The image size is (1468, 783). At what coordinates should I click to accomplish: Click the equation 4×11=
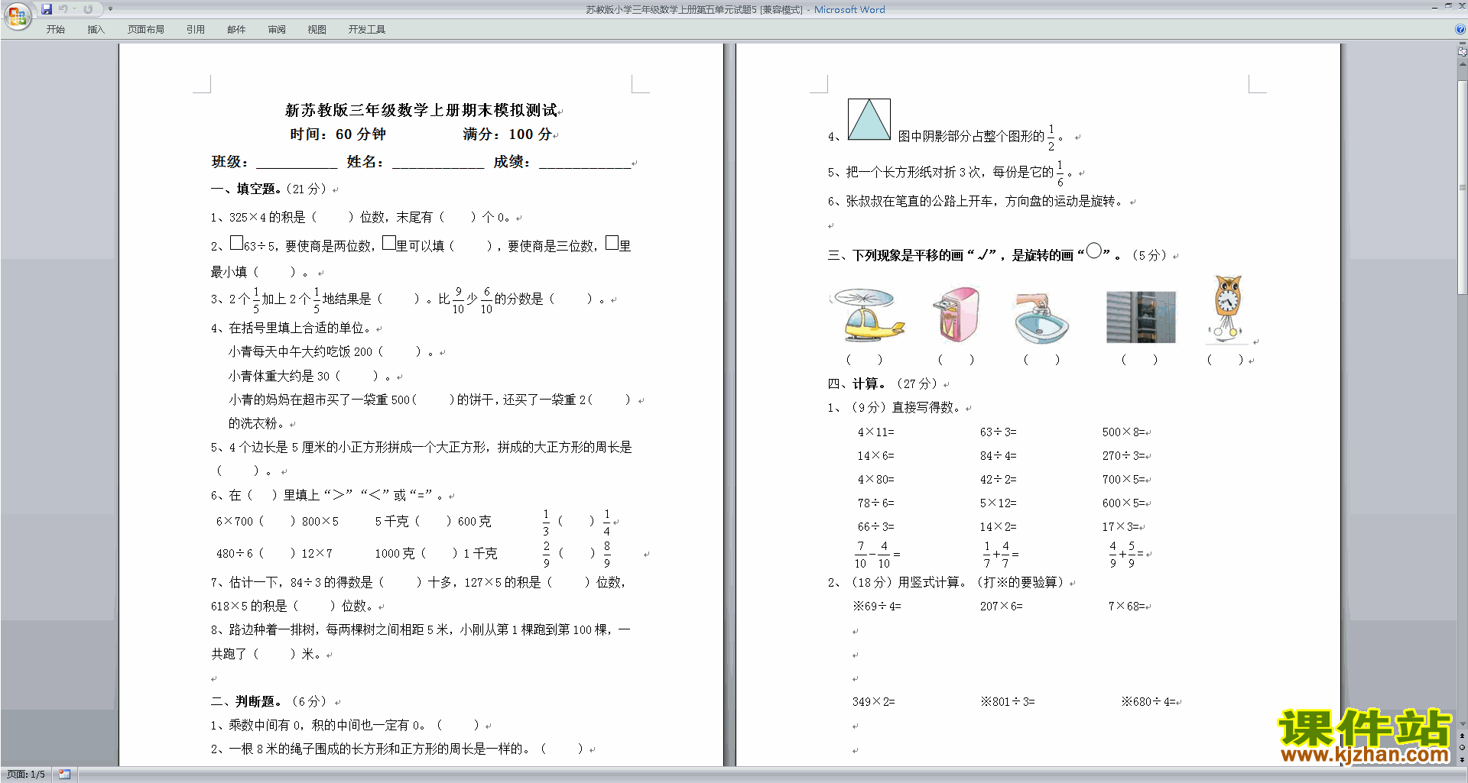pos(875,432)
